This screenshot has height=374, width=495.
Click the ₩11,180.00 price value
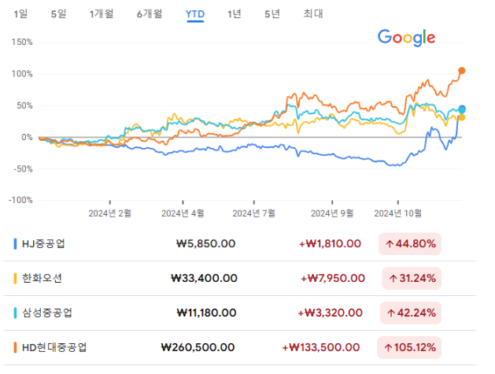[x=206, y=313]
